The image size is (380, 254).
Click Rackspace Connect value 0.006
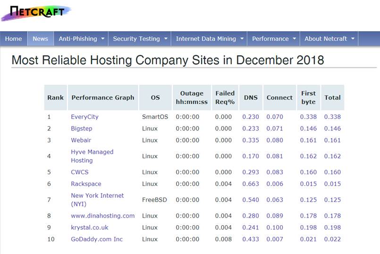(275, 184)
